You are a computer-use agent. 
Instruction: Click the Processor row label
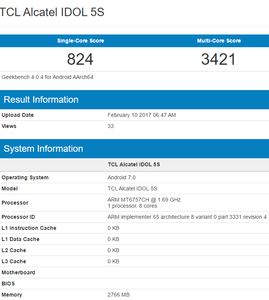click(x=15, y=203)
